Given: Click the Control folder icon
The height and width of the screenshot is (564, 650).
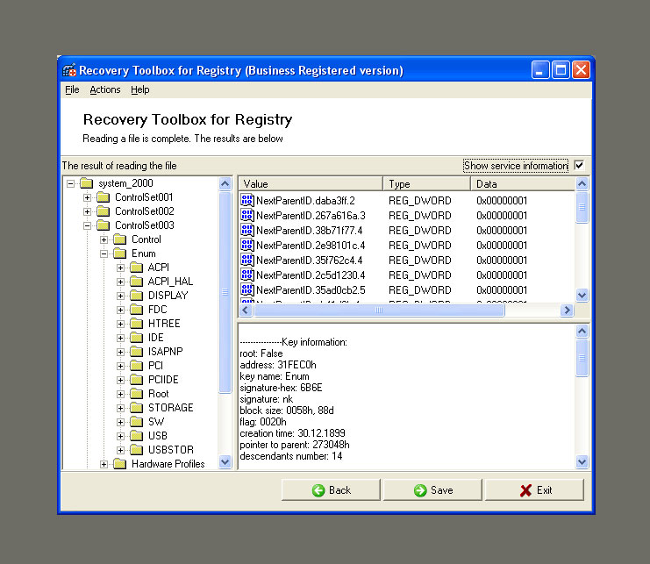Looking at the screenshot, I should point(120,239).
